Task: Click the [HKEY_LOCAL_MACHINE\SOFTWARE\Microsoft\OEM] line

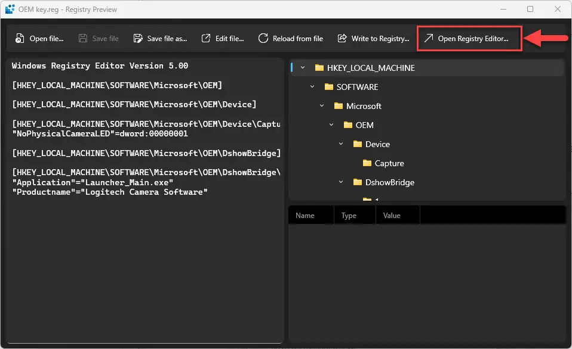Action: pyautogui.click(x=117, y=85)
